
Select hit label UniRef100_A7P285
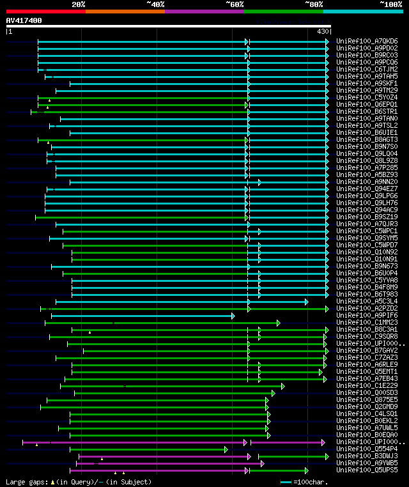coord(367,167)
